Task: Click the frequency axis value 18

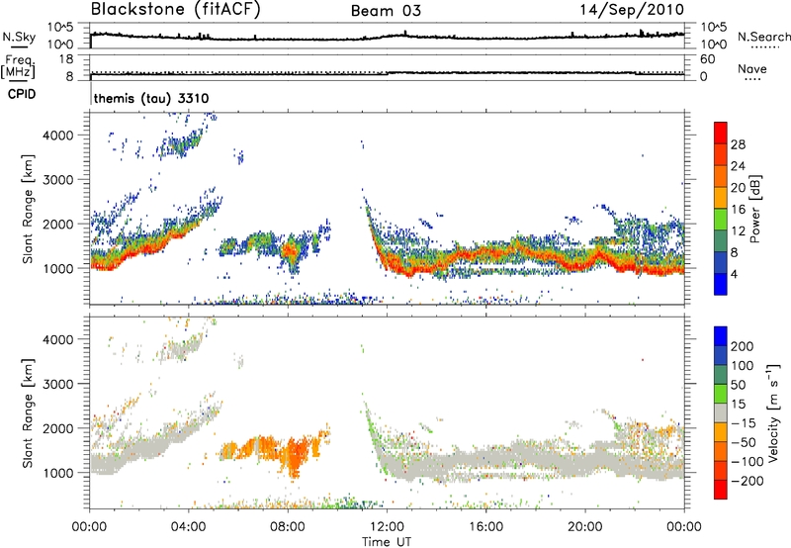Action: pyautogui.click(x=66, y=59)
